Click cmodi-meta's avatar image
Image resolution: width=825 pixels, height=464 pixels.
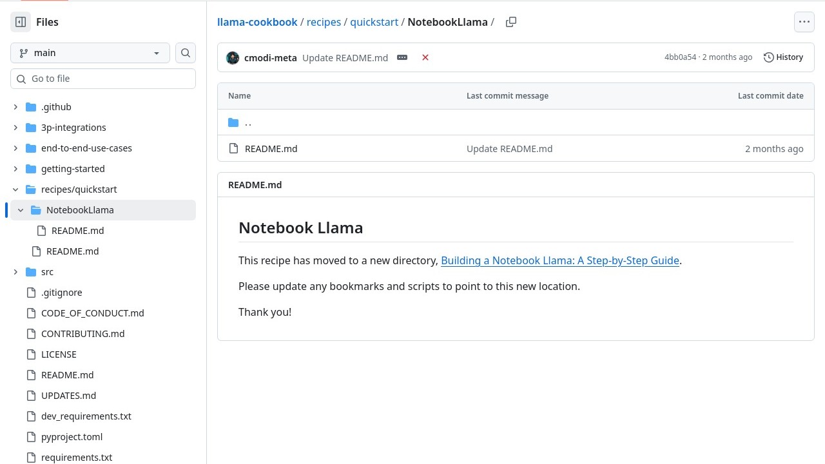(233, 58)
